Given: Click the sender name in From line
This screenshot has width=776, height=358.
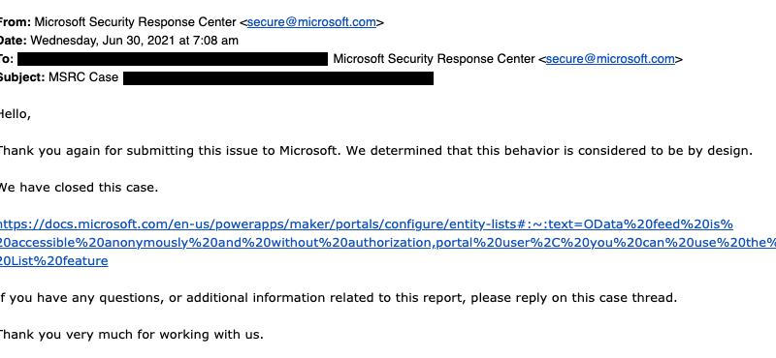Looking at the screenshot, I should coord(136,22).
